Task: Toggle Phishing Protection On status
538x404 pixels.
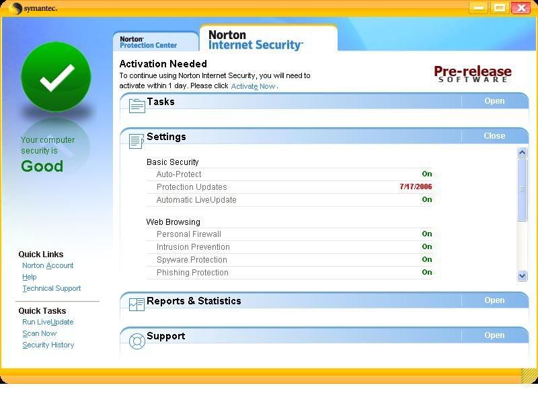Action: (426, 272)
